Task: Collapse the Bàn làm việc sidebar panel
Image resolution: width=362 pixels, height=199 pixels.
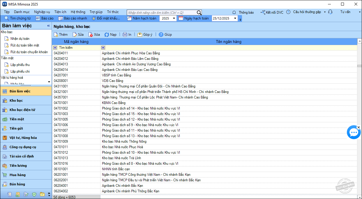Action: coord(49,26)
